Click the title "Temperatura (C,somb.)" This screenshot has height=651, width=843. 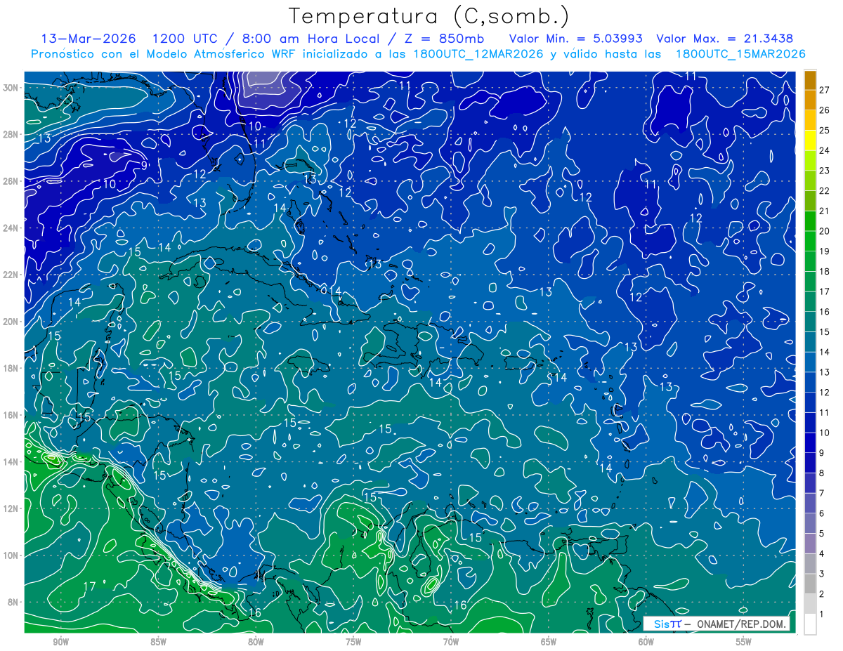coord(429,17)
